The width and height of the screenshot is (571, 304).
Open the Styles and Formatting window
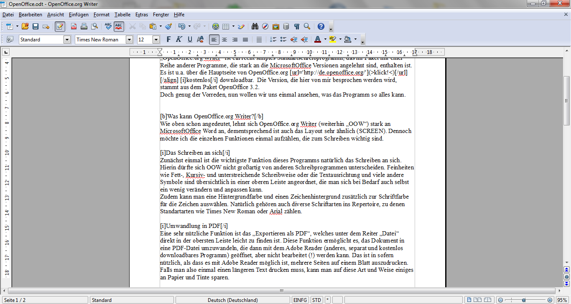coord(10,39)
